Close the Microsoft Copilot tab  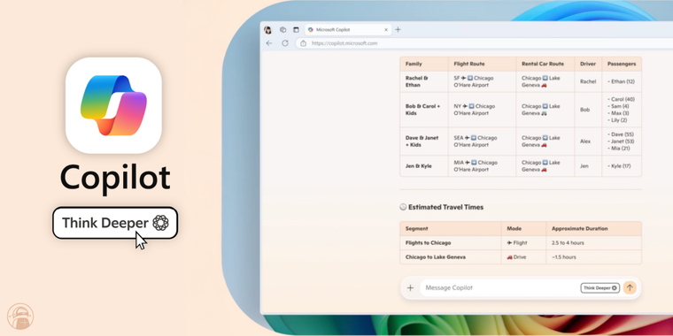pyautogui.click(x=386, y=30)
